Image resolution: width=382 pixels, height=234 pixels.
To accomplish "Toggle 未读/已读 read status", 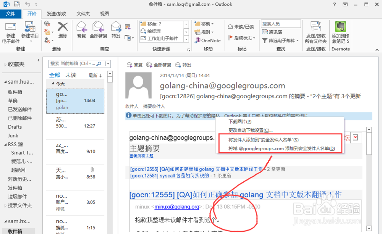I will [241, 27].
